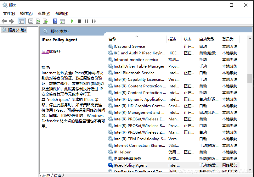
Task: Click gear icon of IPsec Policy Agent row
Action: pos(110,165)
